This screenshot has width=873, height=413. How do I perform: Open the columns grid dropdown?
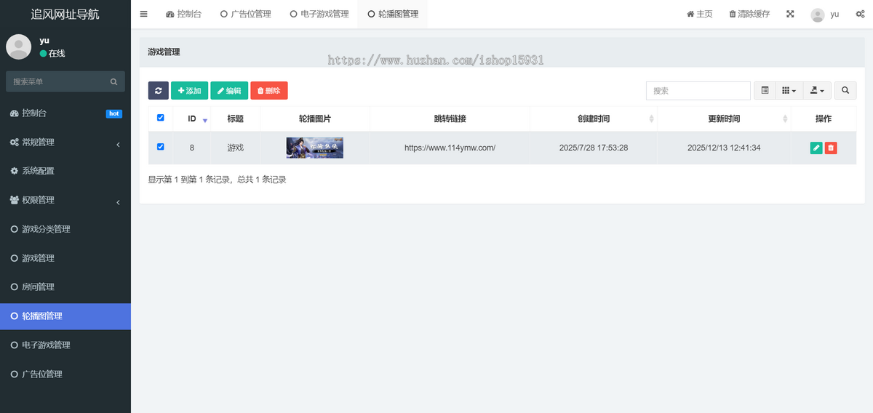tap(789, 90)
